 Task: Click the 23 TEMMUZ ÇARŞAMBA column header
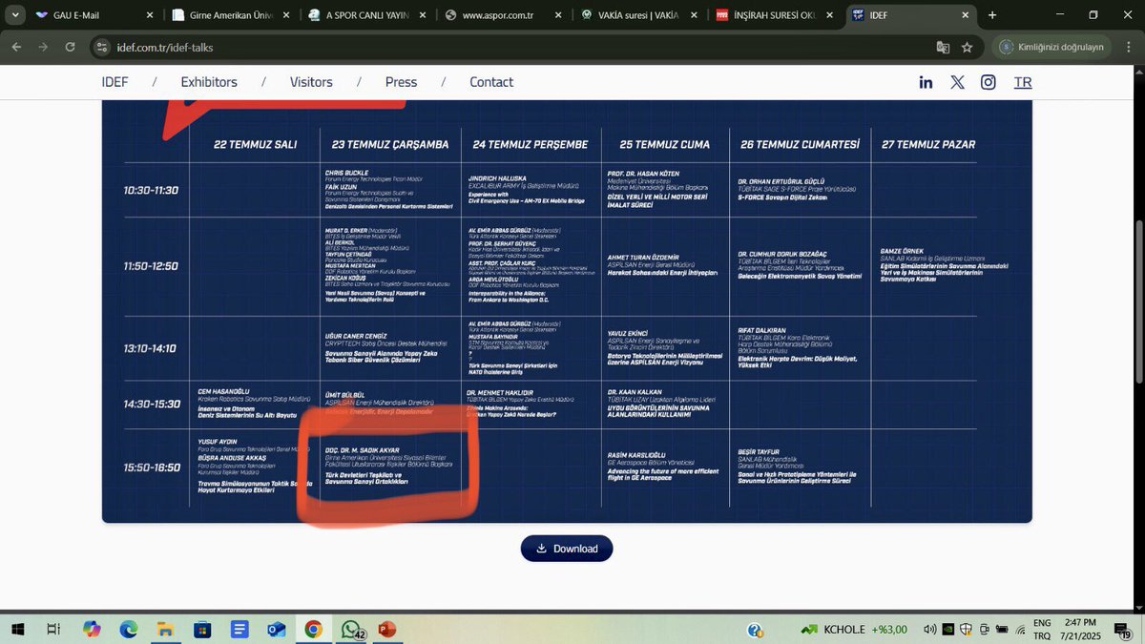390,145
